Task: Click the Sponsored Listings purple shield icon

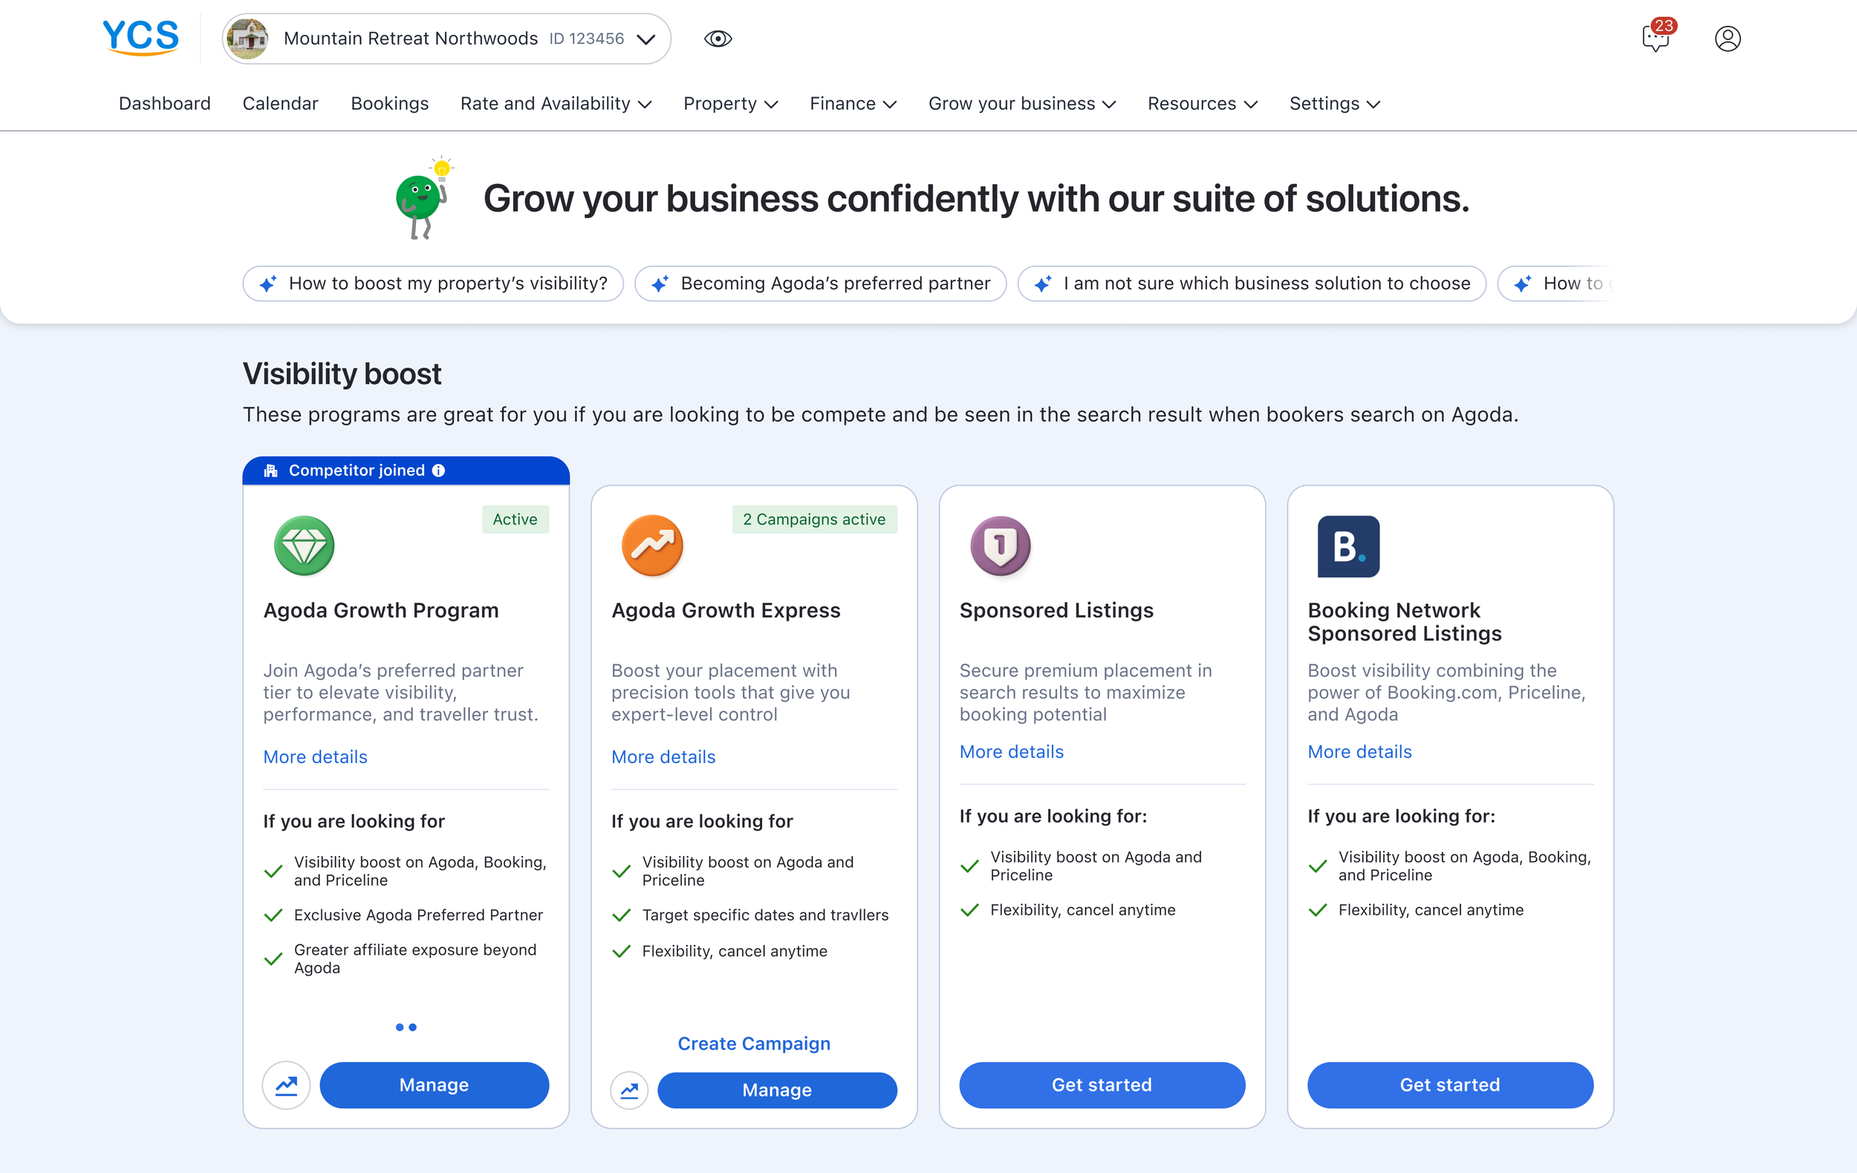Action: pos(1000,546)
